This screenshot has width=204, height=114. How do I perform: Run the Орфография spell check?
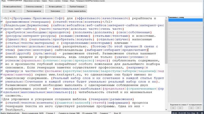[55, 11]
